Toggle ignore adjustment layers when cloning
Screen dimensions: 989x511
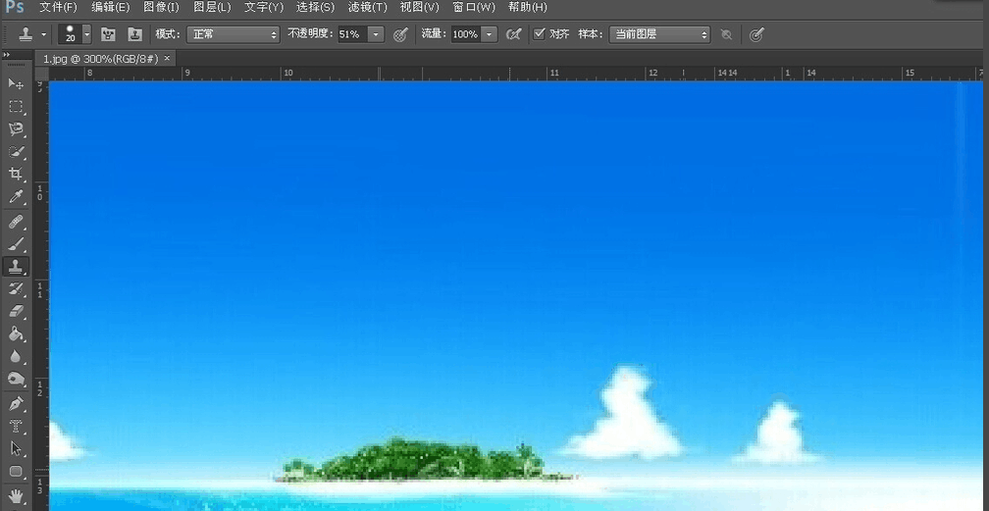[x=727, y=34]
